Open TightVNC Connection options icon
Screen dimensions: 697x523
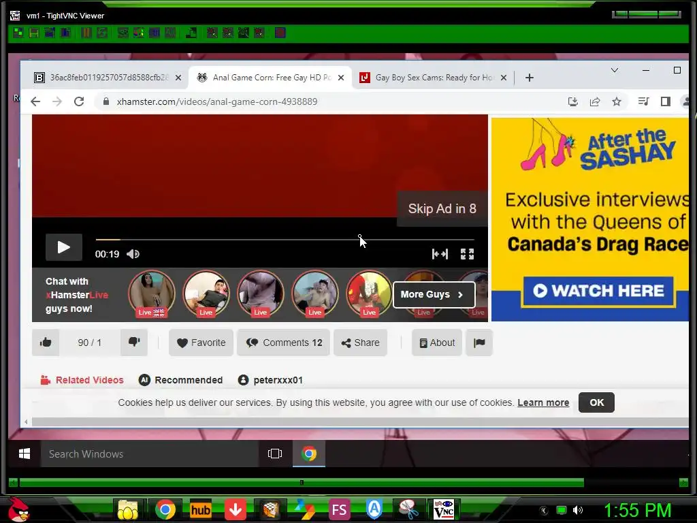[50, 33]
